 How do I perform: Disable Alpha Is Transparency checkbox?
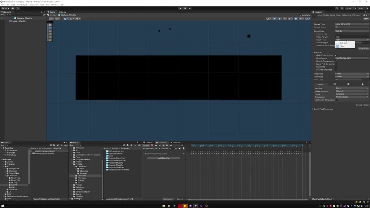336,61
